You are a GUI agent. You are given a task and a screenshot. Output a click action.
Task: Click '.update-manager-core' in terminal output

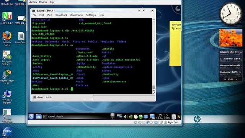[x=117, y=67]
